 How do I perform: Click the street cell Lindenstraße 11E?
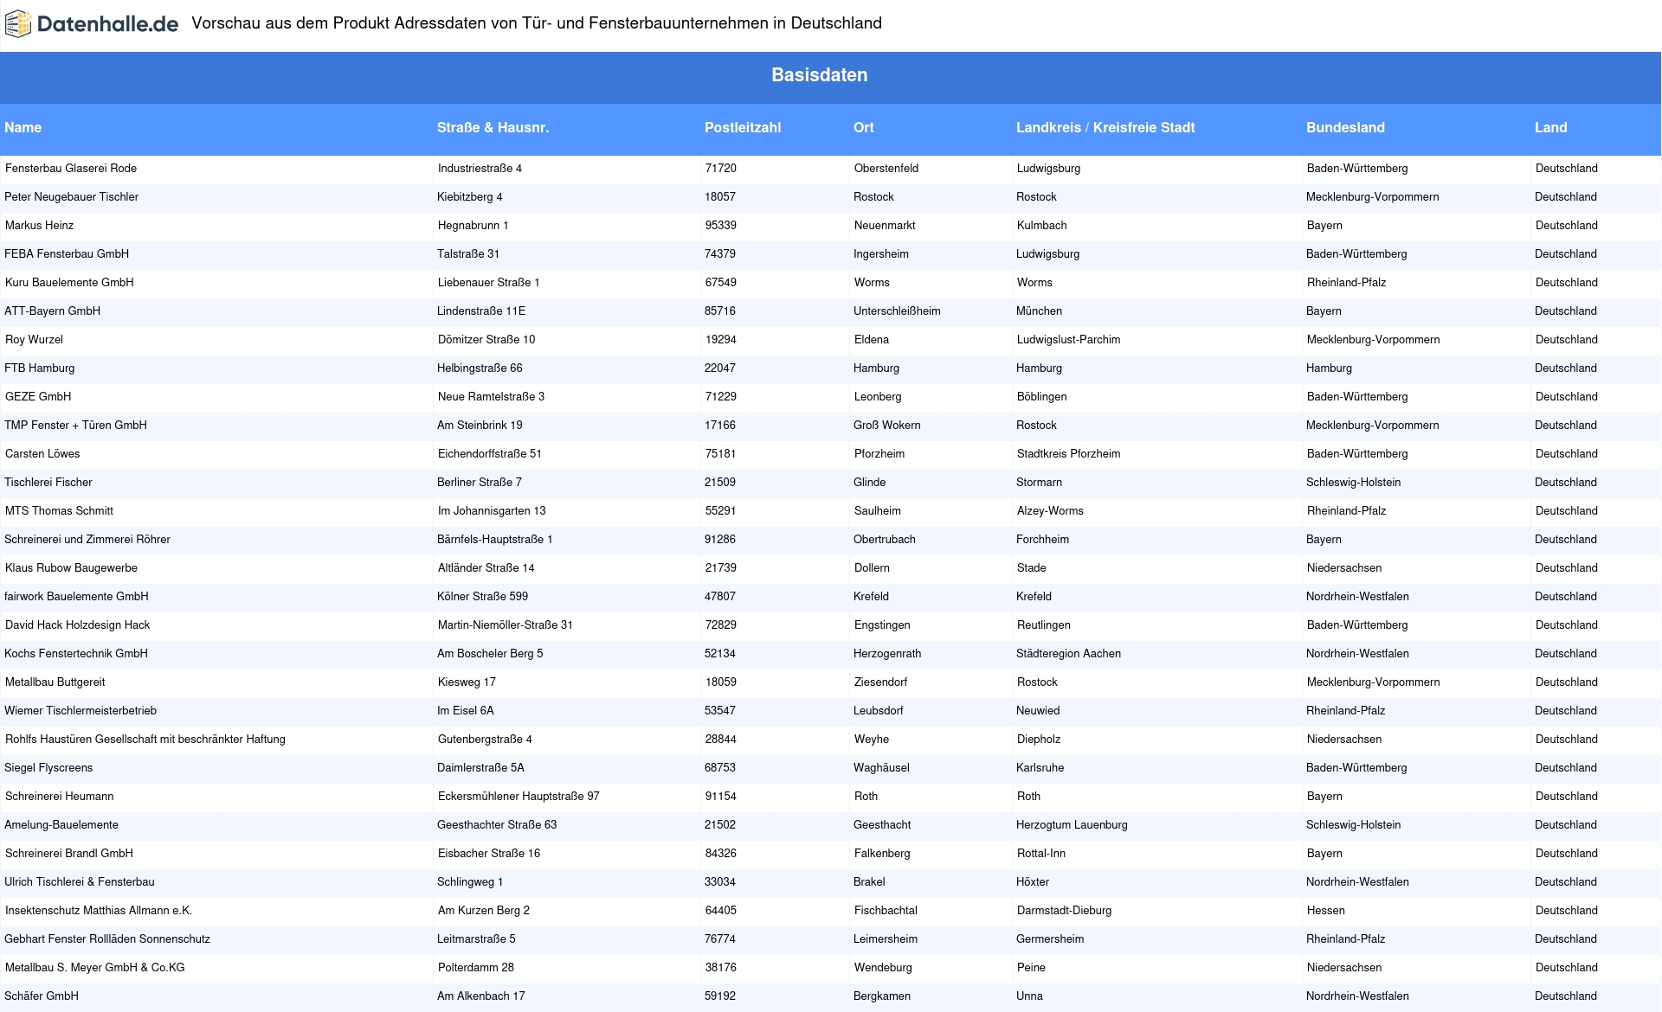pyautogui.click(x=566, y=311)
